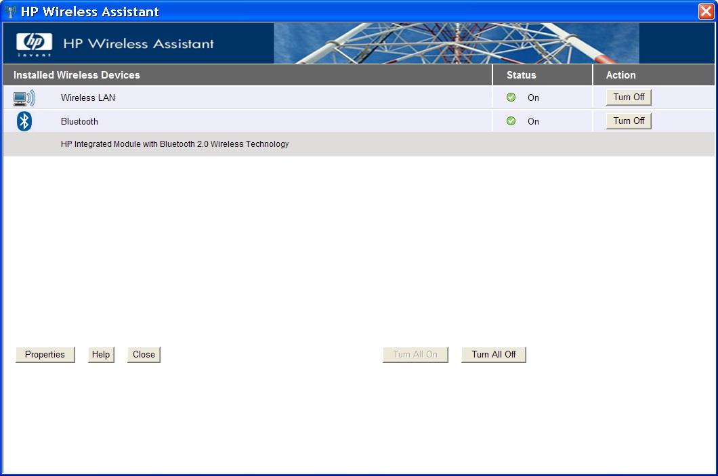Turn off the Wireless LAN device
The height and width of the screenshot is (476, 718).
pyautogui.click(x=628, y=98)
